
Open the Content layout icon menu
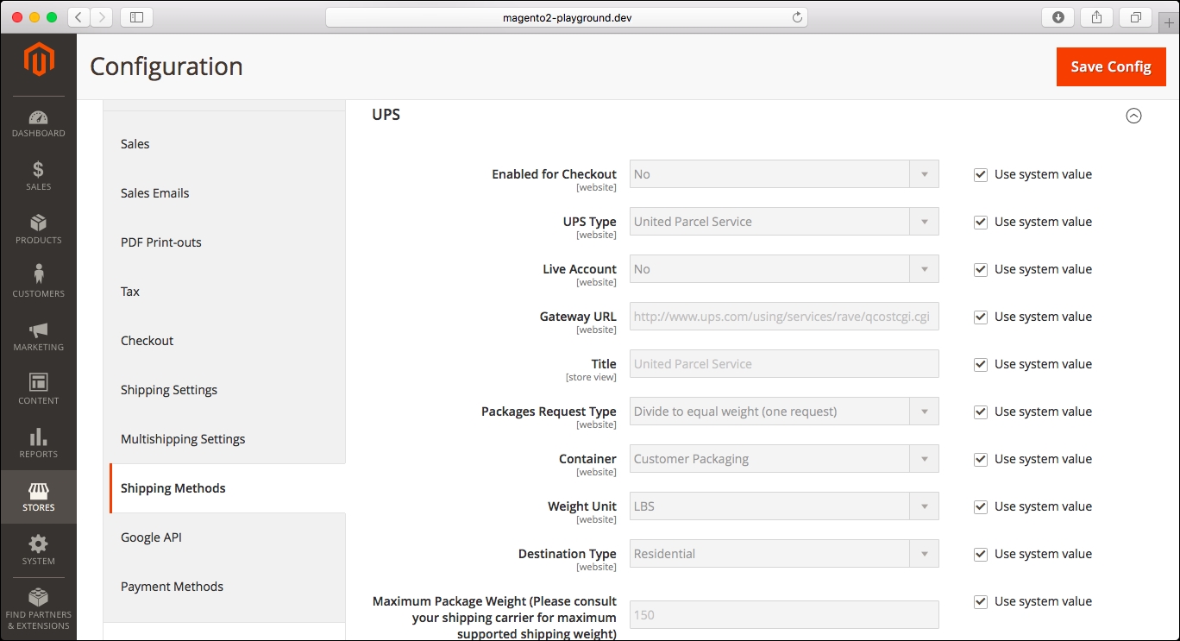click(38, 390)
